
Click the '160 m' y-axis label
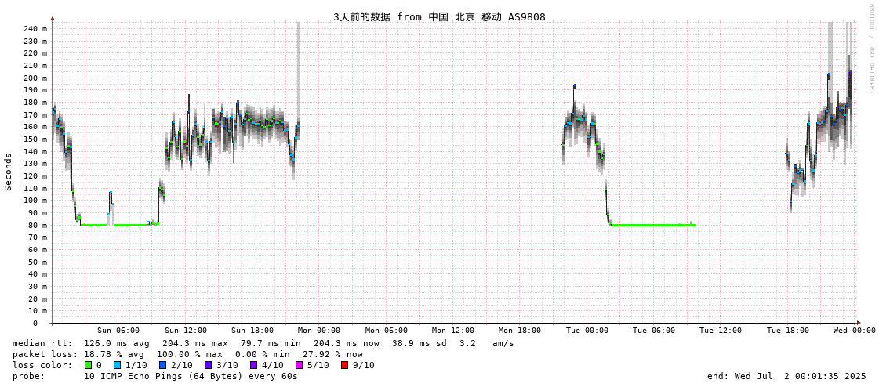(36, 127)
